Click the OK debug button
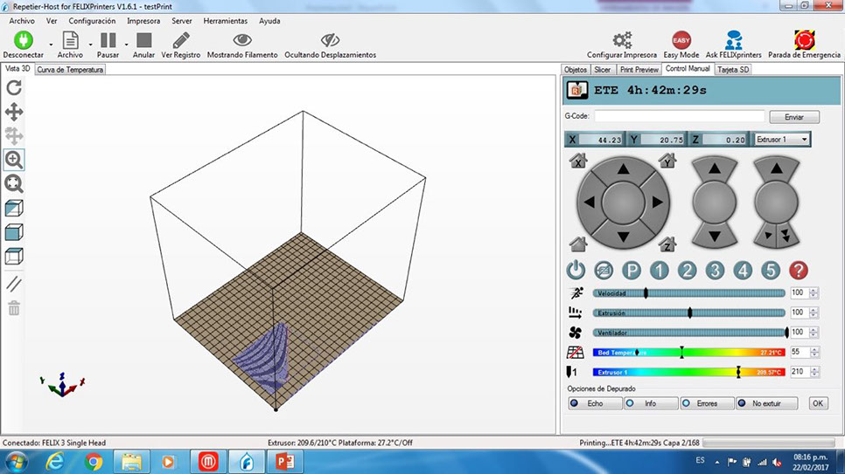Screen dimensions: 845x474 coord(818,403)
